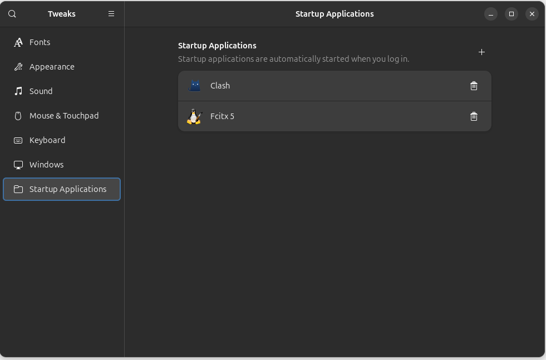Viewport: 546px width, 360px height.
Task: Open the Tweaks hamburger menu
Action: (x=111, y=14)
